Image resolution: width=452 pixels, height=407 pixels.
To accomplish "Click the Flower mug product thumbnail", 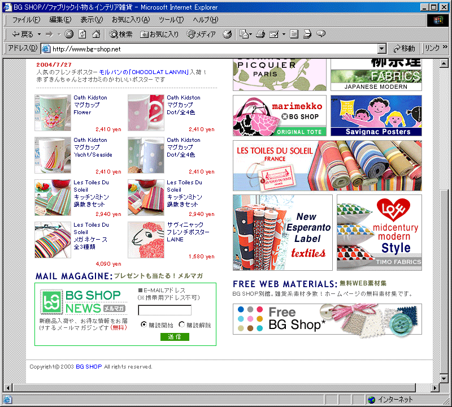I will [x=53, y=113].
